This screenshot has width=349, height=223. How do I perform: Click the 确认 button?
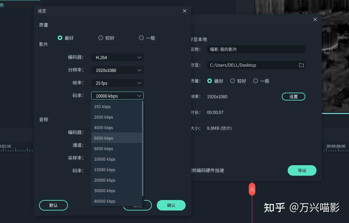pyautogui.click(x=171, y=205)
